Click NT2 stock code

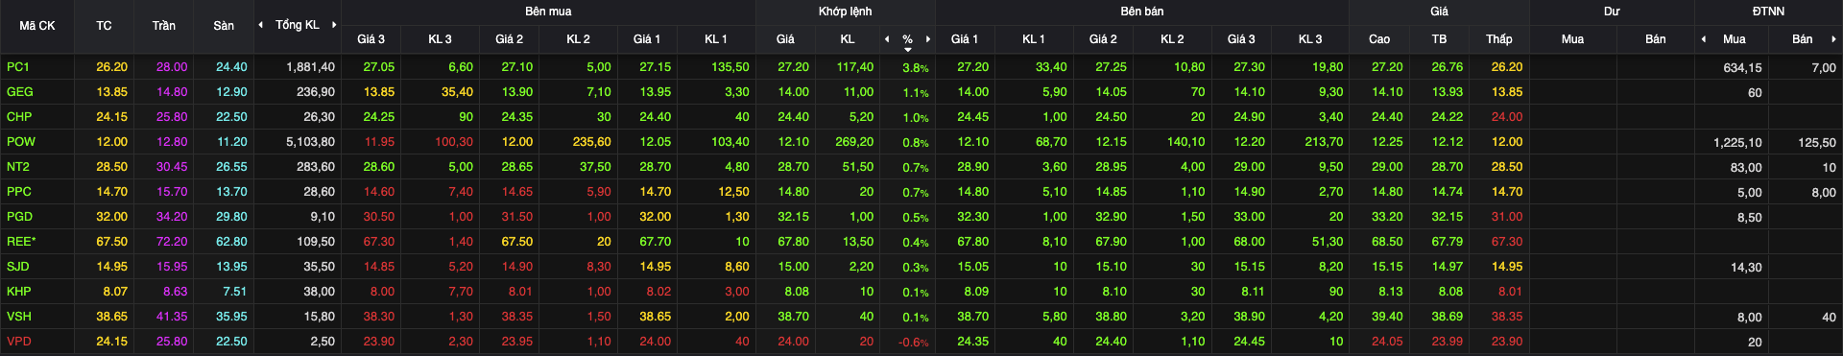(18, 167)
